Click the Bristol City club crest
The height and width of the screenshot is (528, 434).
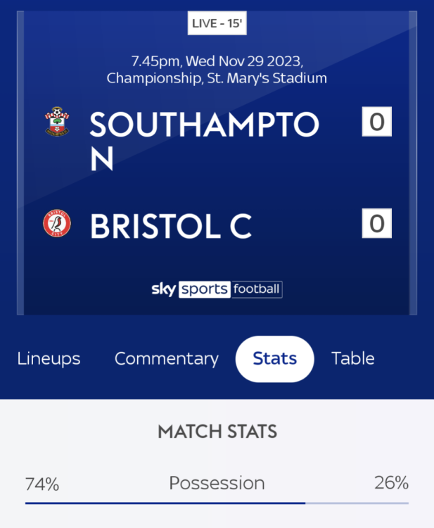(x=57, y=224)
